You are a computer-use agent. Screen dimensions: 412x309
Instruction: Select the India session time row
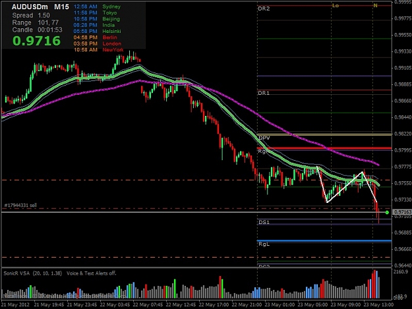pos(94,25)
